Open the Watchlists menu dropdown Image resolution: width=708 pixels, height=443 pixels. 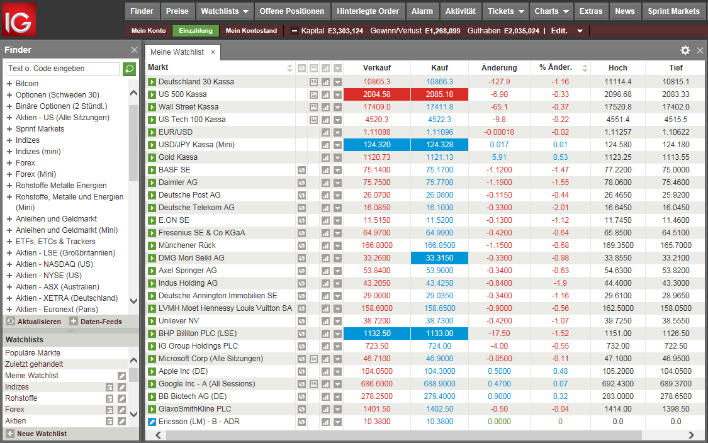click(x=225, y=11)
